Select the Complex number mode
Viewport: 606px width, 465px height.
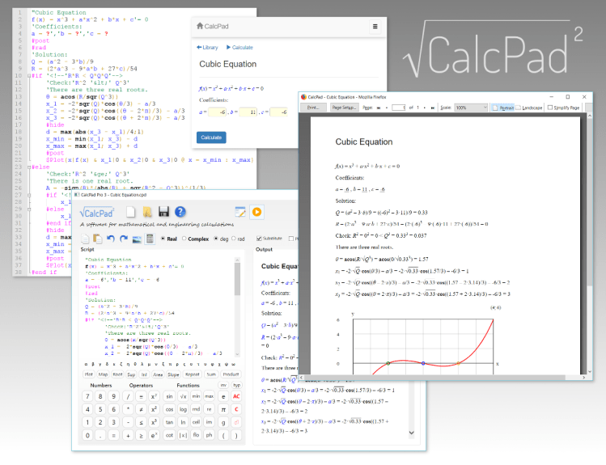tap(195, 239)
